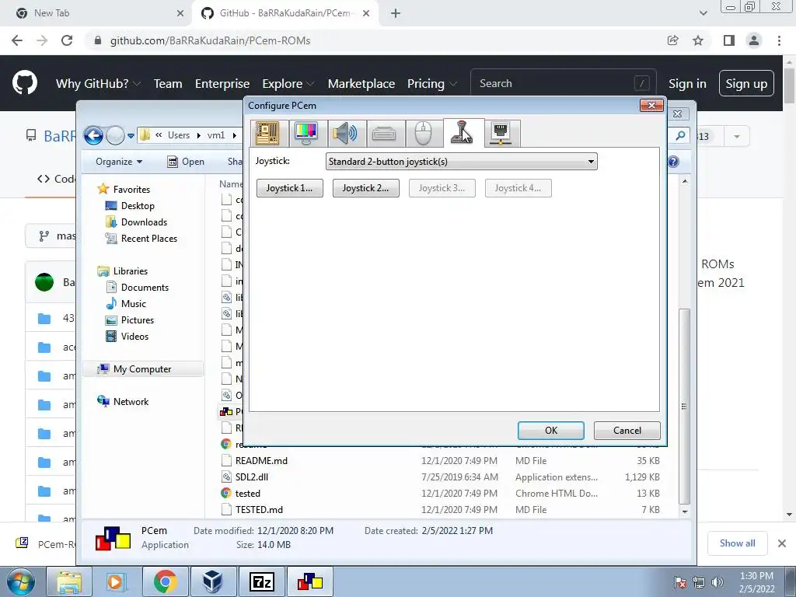Open Chrome three-dot menu

779,40
